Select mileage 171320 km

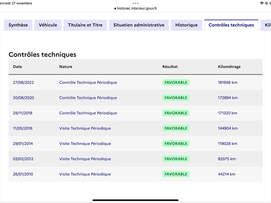tap(227, 113)
